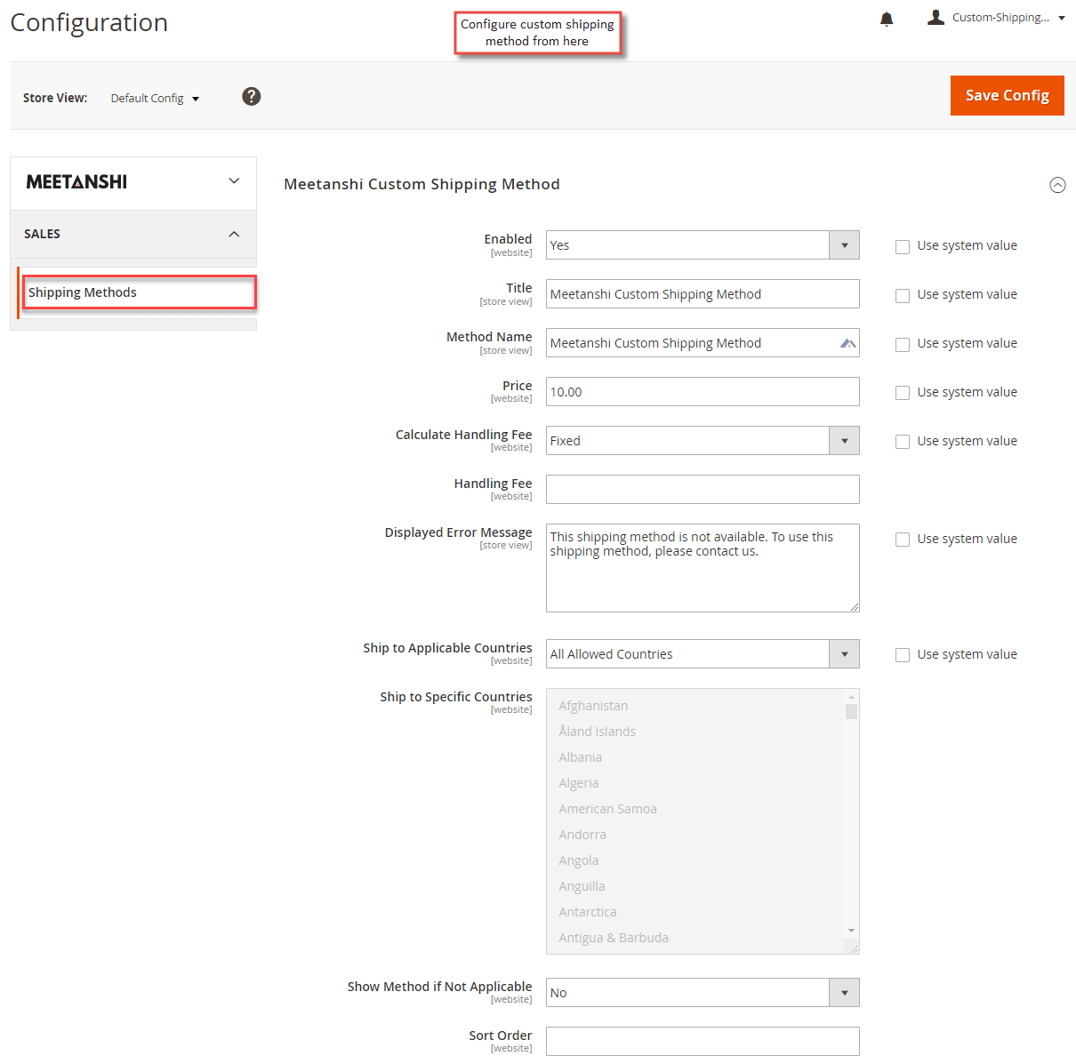Viewport: 1076px width, 1064px height.
Task: Click into the Title input field
Action: click(x=703, y=294)
